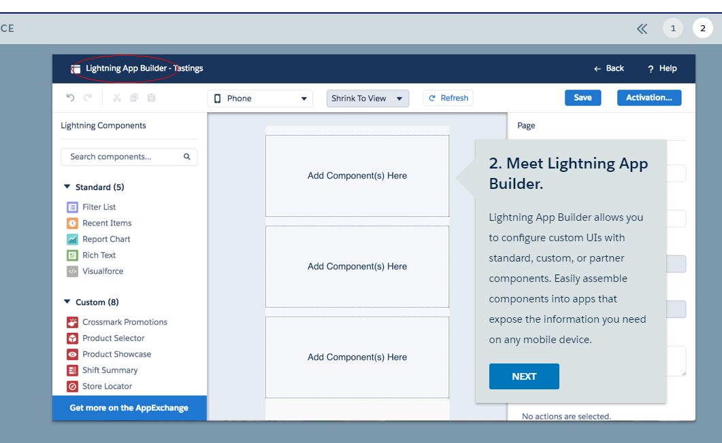The width and height of the screenshot is (722, 443).
Task: Click the undo arrow icon
Action: point(71,97)
